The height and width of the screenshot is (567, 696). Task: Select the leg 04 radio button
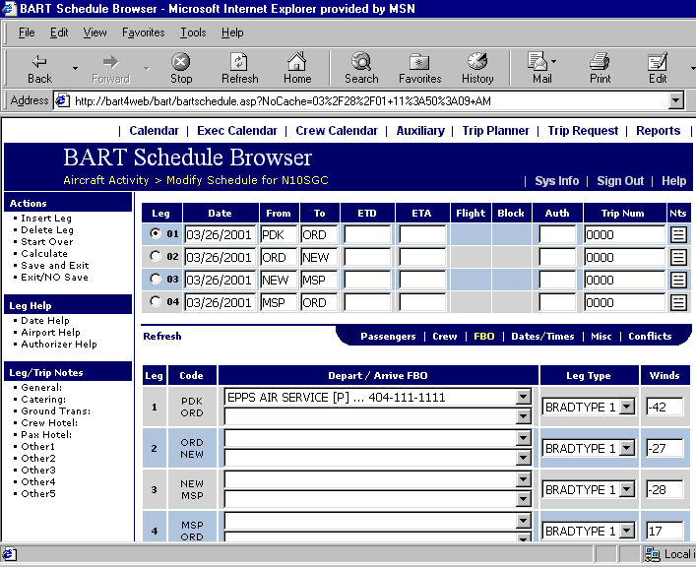click(x=154, y=302)
